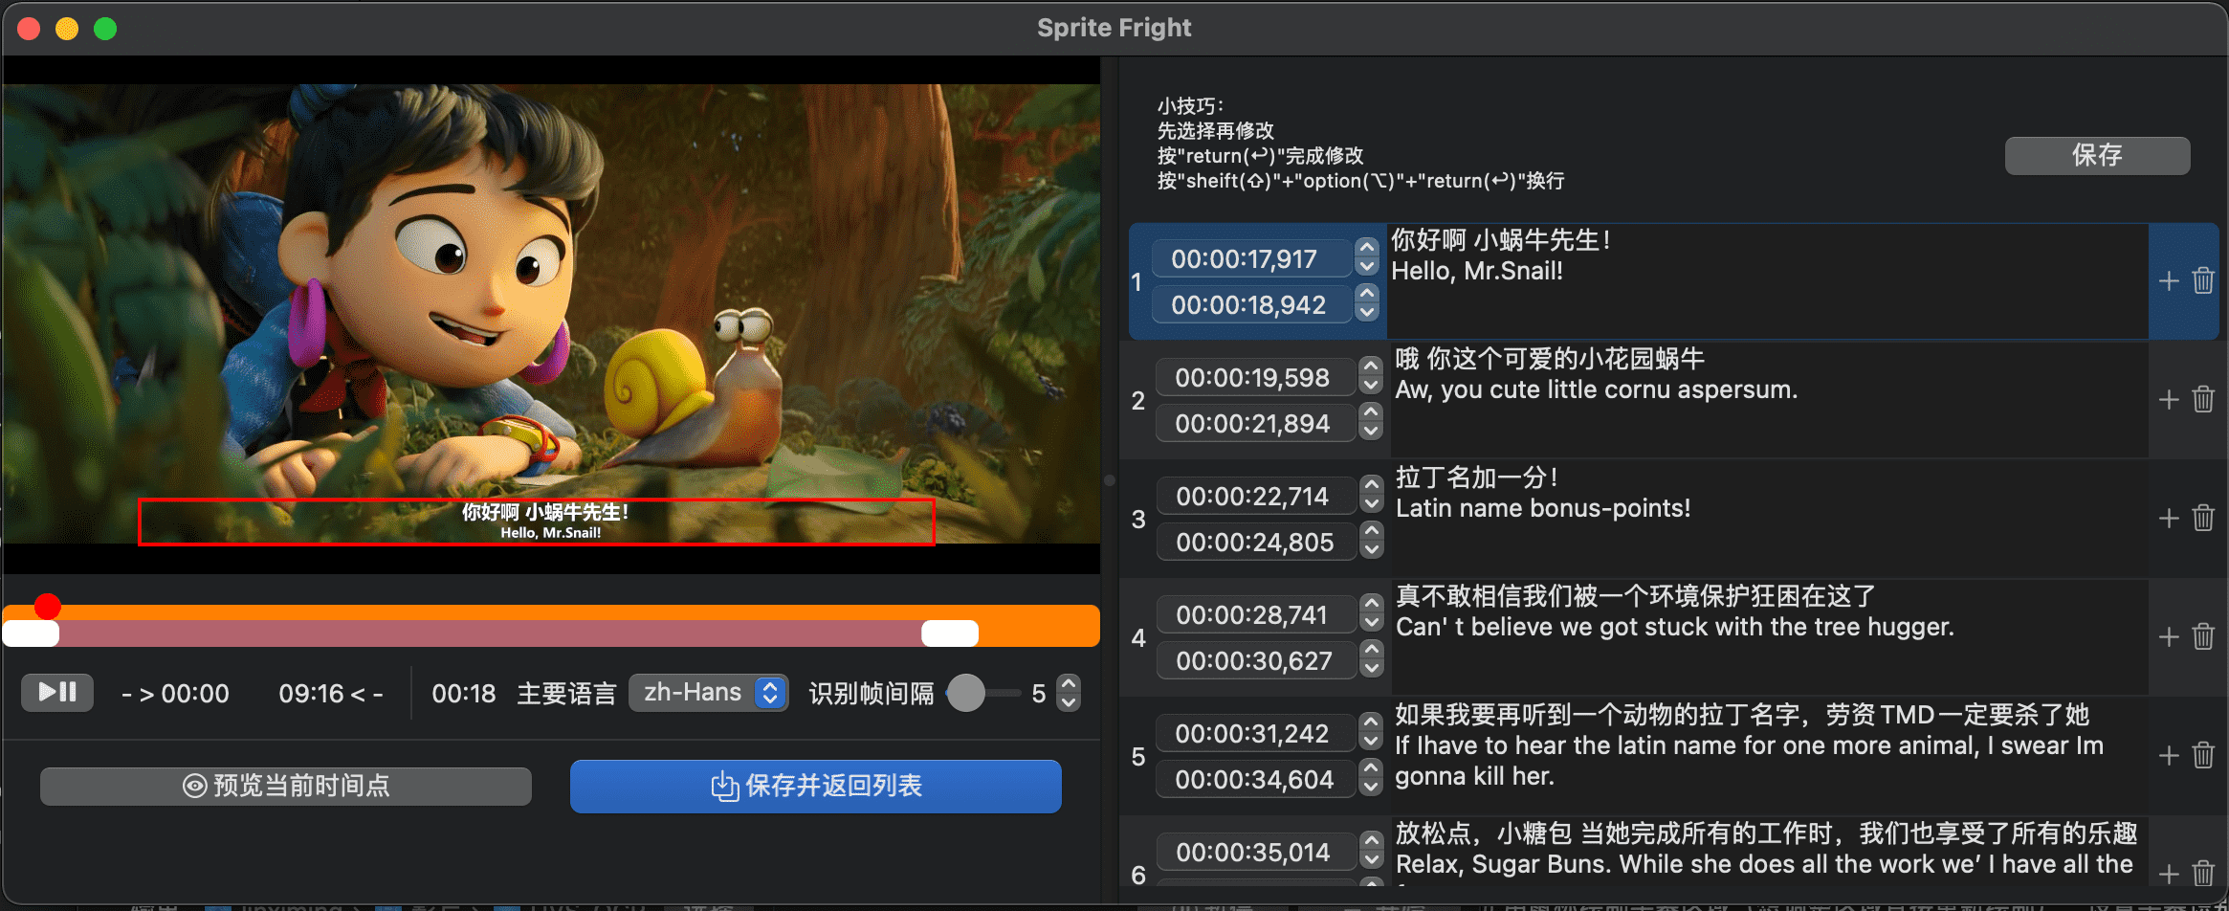Adjust stepper for 00:00:21,894 time

(x=1371, y=423)
